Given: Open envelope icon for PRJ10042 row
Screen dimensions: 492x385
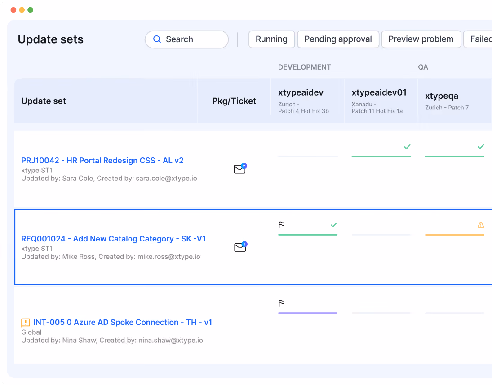Looking at the screenshot, I should [x=240, y=169].
